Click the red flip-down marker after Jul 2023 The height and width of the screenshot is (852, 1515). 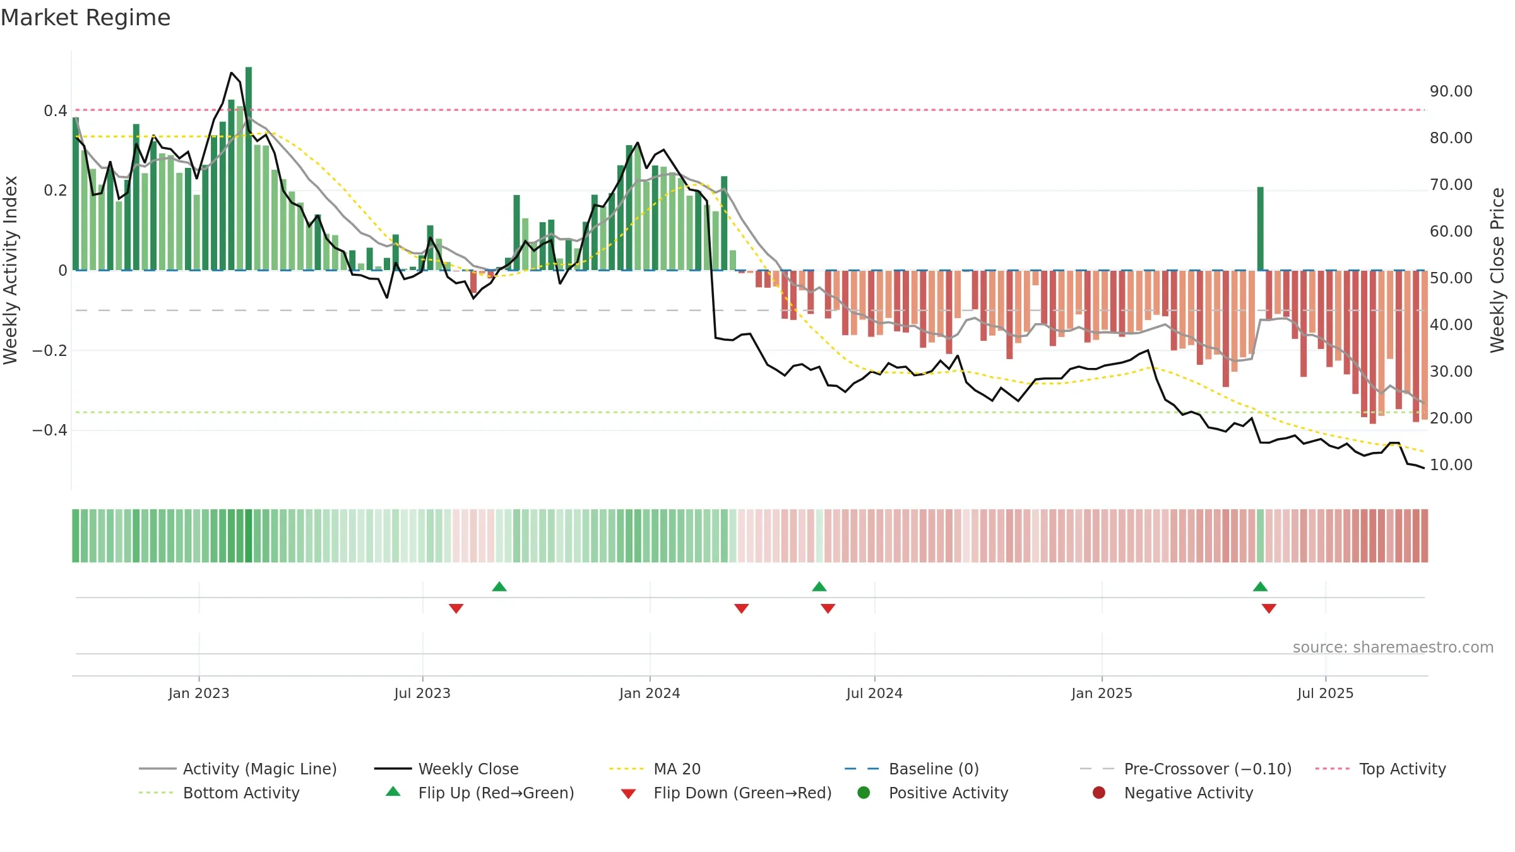(x=456, y=608)
